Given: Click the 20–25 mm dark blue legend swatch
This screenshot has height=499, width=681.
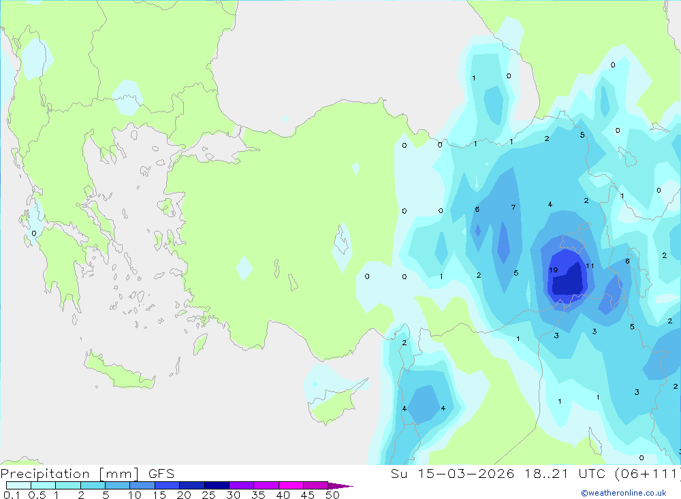Looking at the screenshot, I should pyautogui.click(x=191, y=485).
